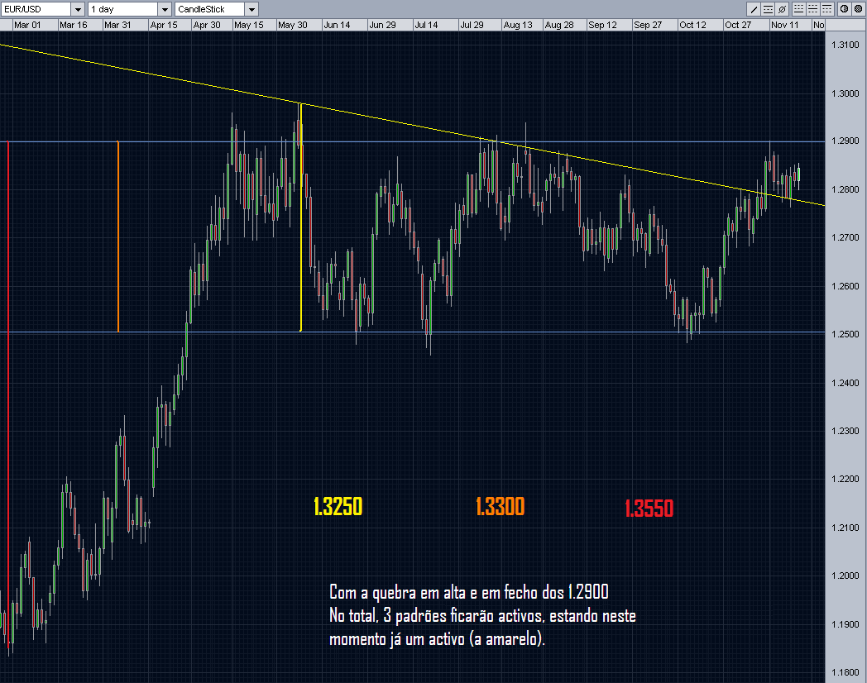Click the filled octagon toolbar icon
This screenshot has width=867, height=683.
[x=858, y=8]
